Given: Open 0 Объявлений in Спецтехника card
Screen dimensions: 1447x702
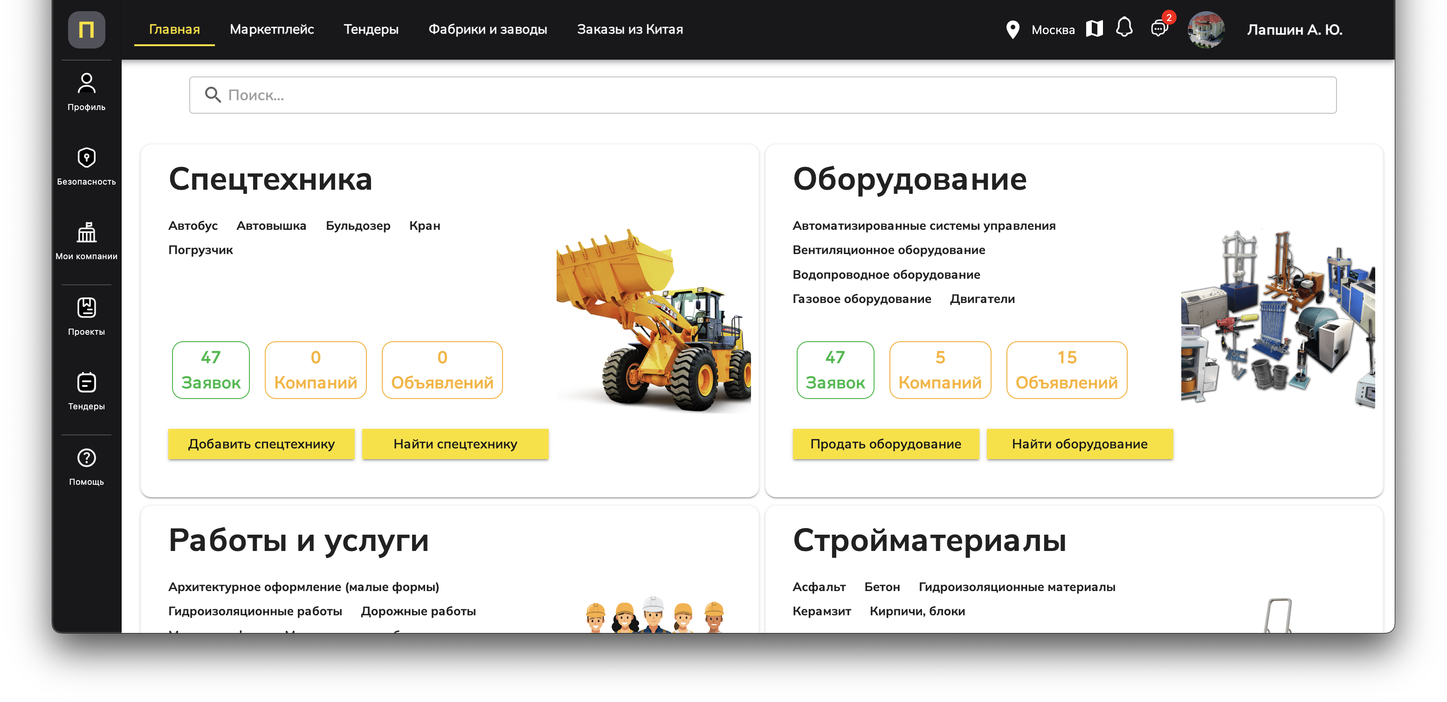Looking at the screenshot, I should pyautogui.click(x=442, y=370).
